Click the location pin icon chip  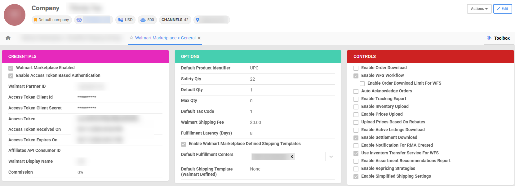coord(198,20)
